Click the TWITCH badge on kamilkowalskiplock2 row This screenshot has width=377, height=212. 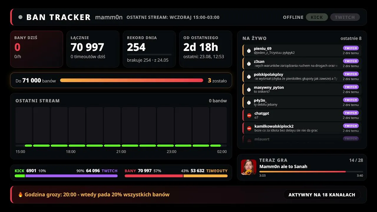pyautogui.click(x=351, y=126)
